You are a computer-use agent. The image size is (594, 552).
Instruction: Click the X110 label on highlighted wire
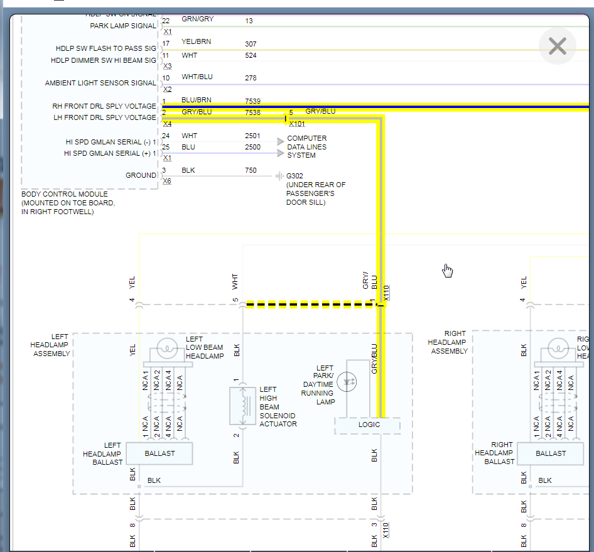[386, 293]
